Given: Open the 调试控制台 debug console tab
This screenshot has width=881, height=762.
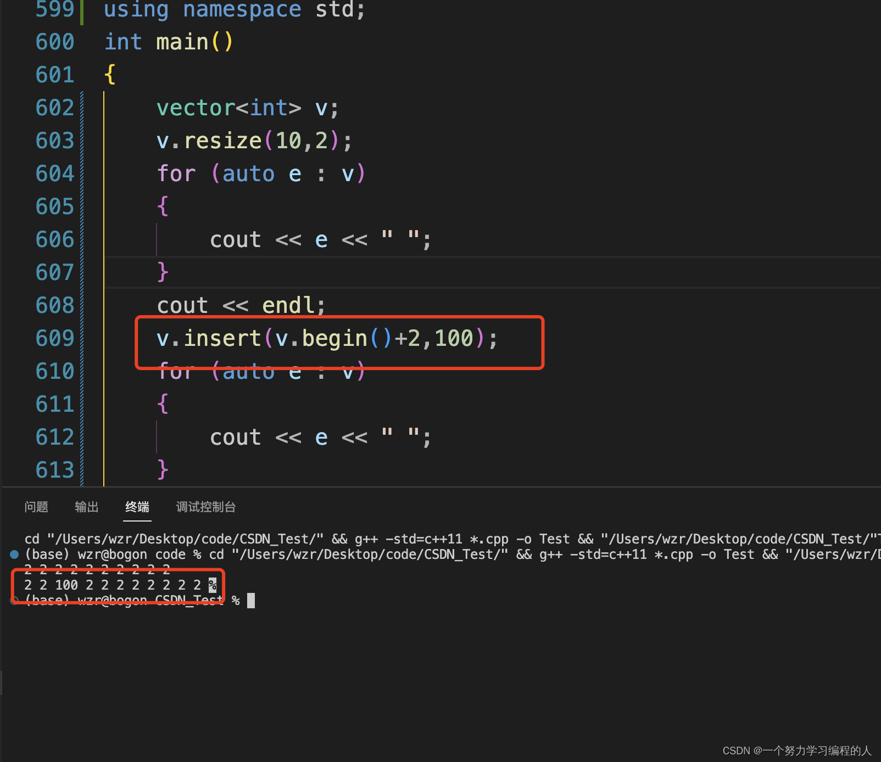Looking at the screenshot, I should [206, 507].
